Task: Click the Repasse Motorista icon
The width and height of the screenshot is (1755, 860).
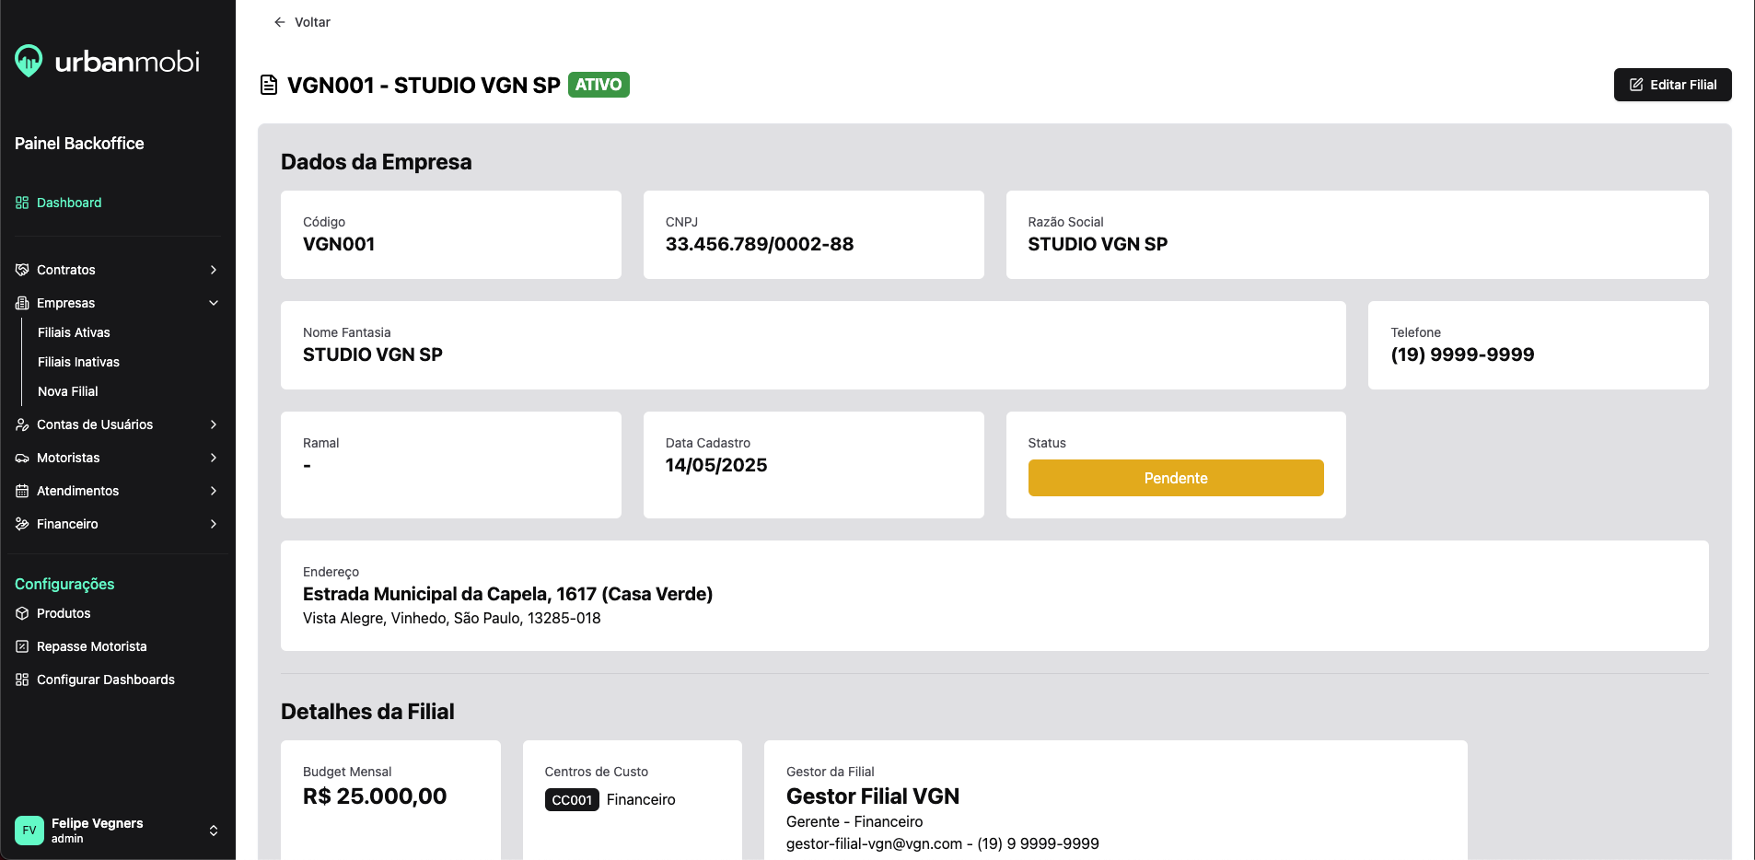Action: pyautogui.click(x=22, y=646)
